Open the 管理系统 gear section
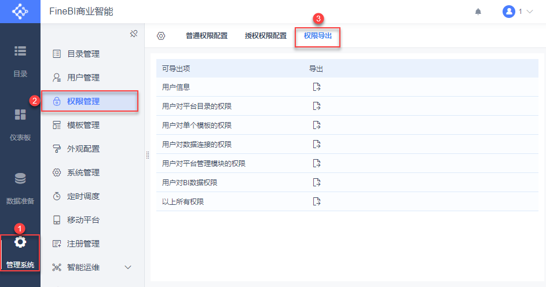This screenshot has width=546, height=287. coord(20,252)
